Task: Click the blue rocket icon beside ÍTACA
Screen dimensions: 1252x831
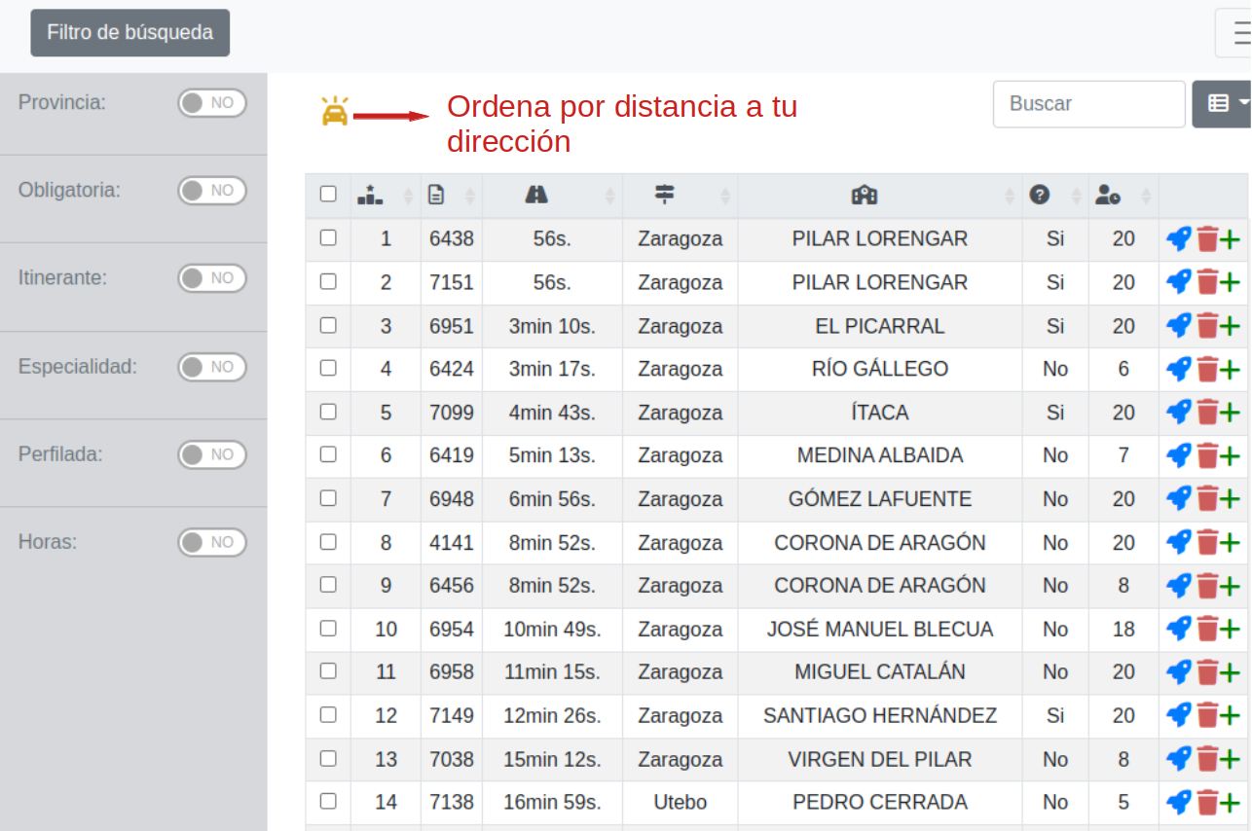Action: [1178, 412]
